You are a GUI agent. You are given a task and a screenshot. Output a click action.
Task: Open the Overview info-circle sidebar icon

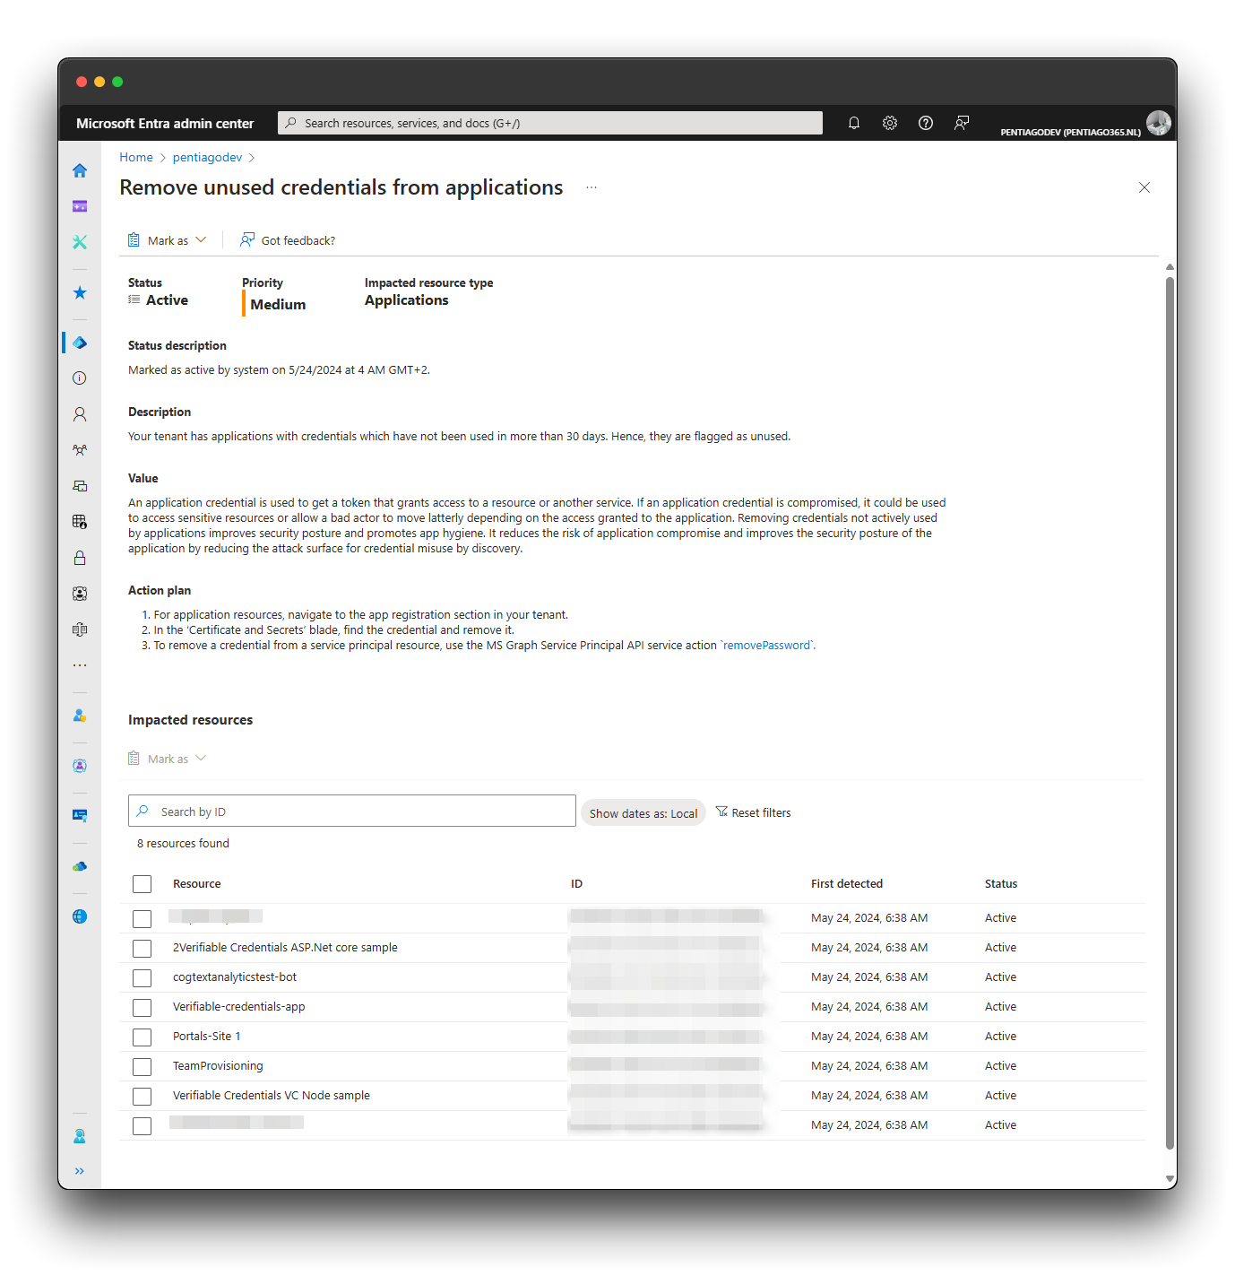[80, 378]
